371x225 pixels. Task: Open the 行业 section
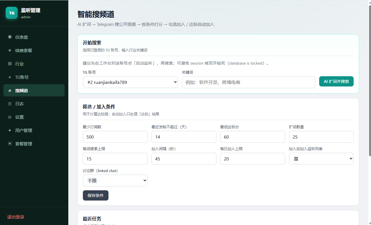click(x=34, y=64)
